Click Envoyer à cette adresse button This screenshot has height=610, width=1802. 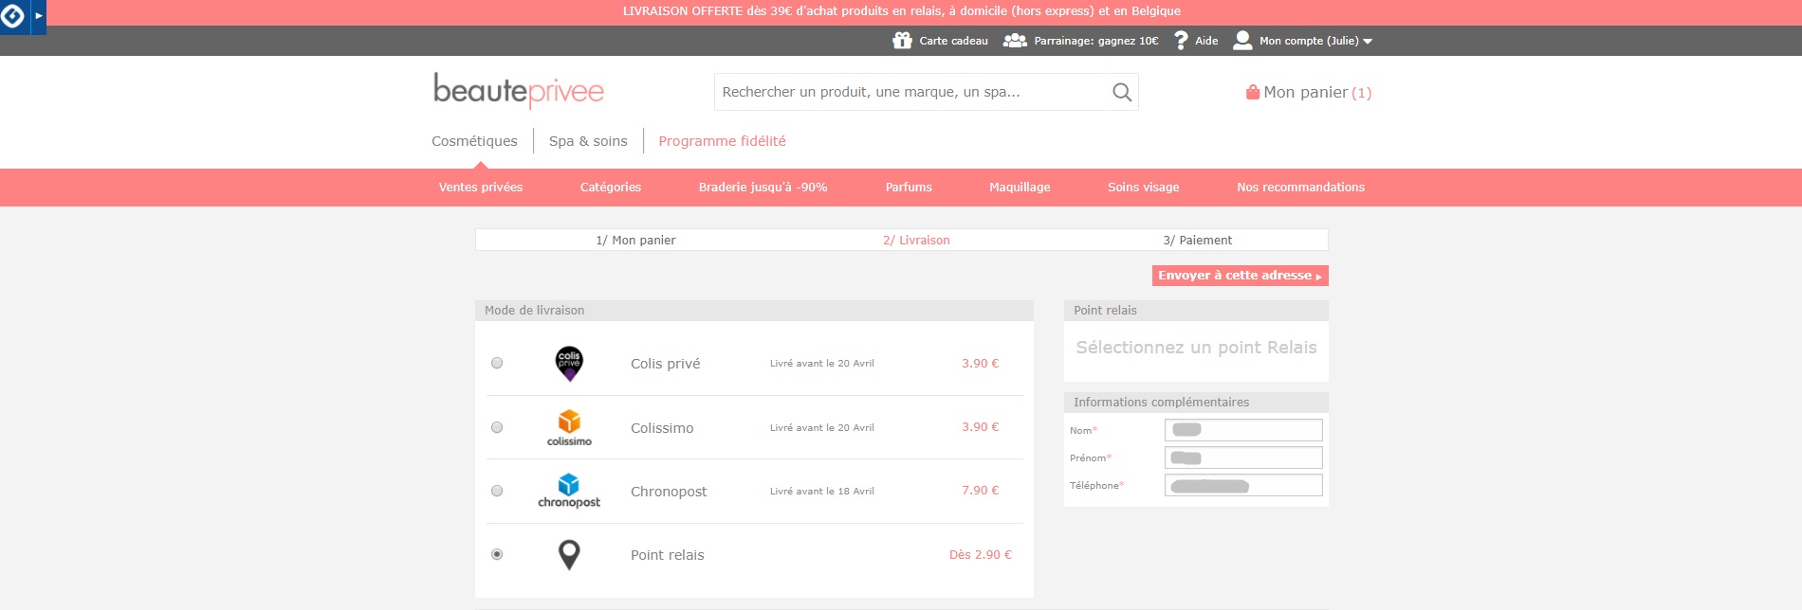point(1240,276)
